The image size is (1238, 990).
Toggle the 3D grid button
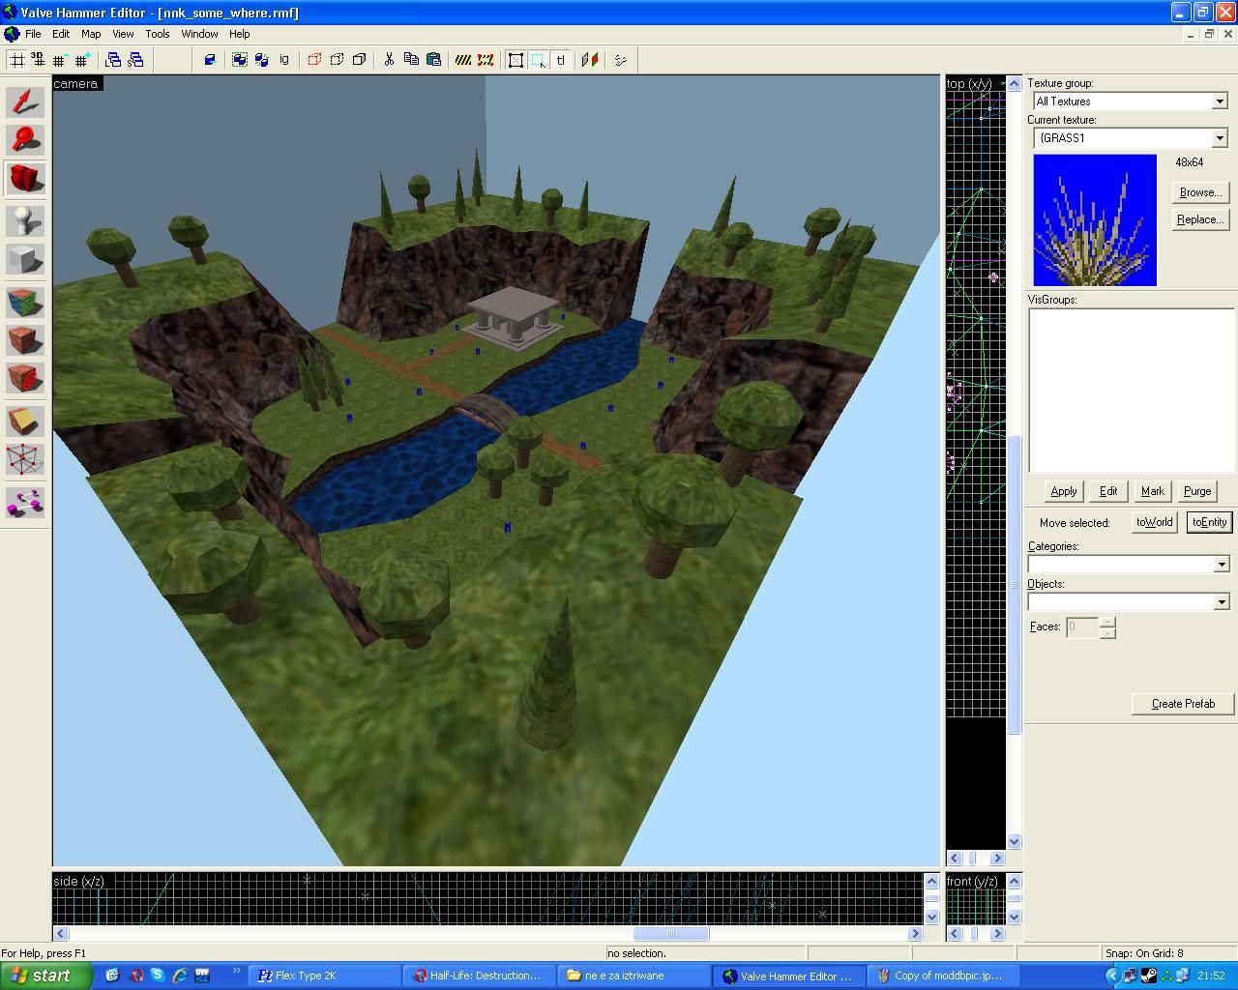[38, 60]
